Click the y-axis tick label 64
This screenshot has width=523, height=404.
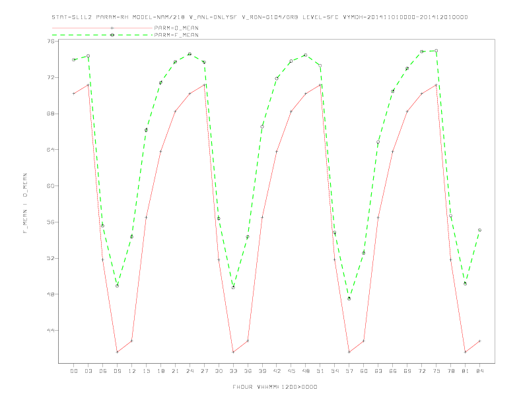50,150
